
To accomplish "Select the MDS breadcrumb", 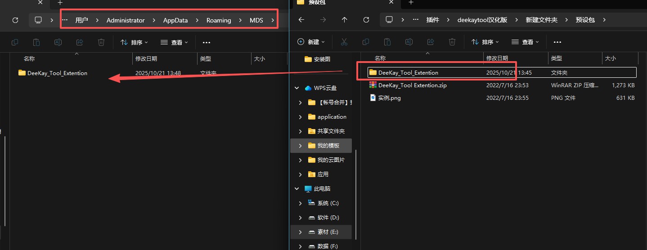I will [x=256, y=20].
